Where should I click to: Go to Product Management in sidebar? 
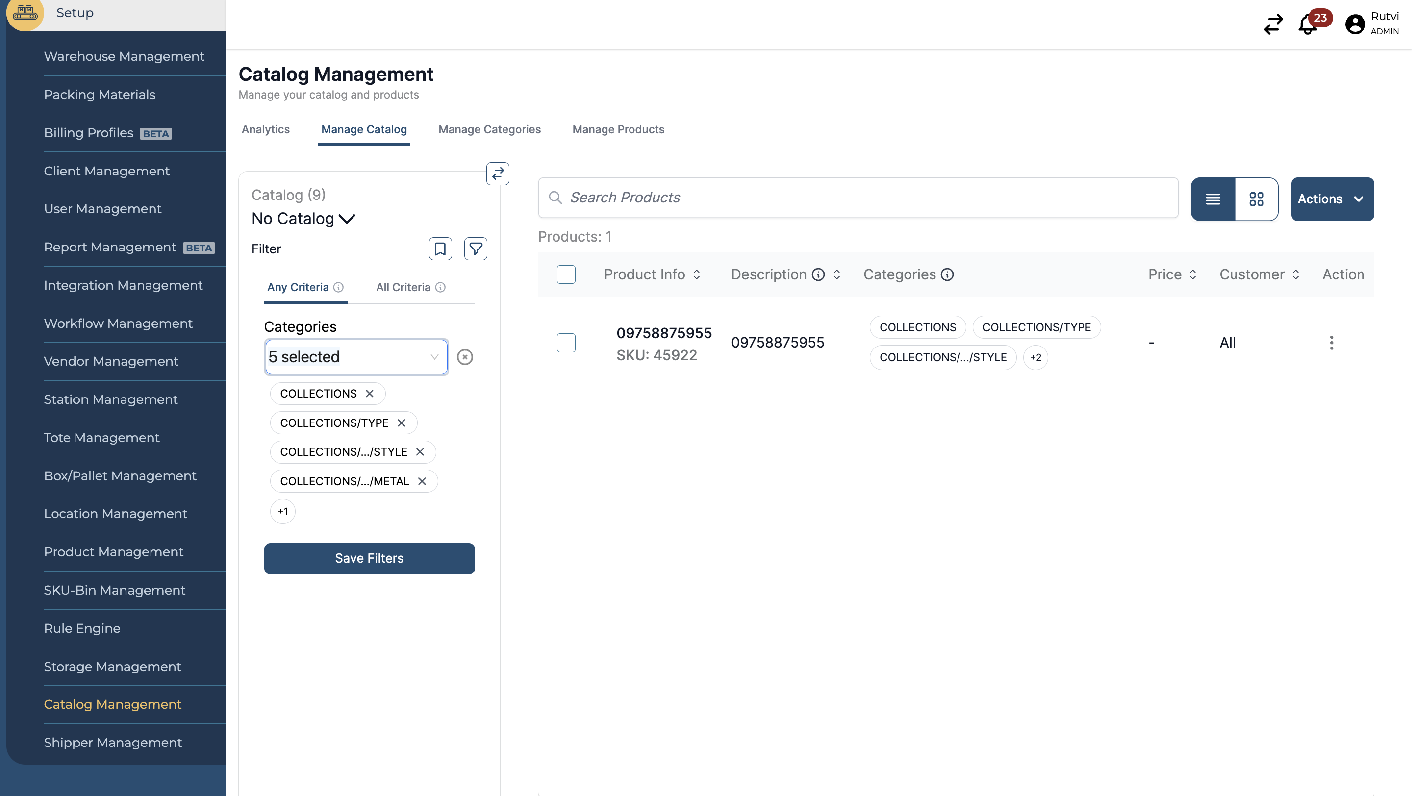[113, 552]
